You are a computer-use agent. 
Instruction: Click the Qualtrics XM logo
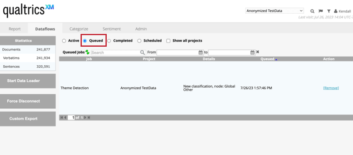[28, 10]
